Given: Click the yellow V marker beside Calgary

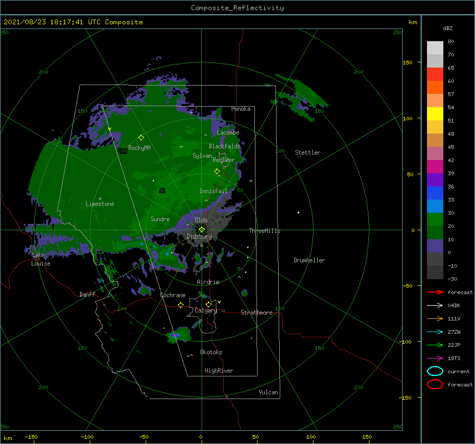Looking at the screenshot, I should coord(220,302).
